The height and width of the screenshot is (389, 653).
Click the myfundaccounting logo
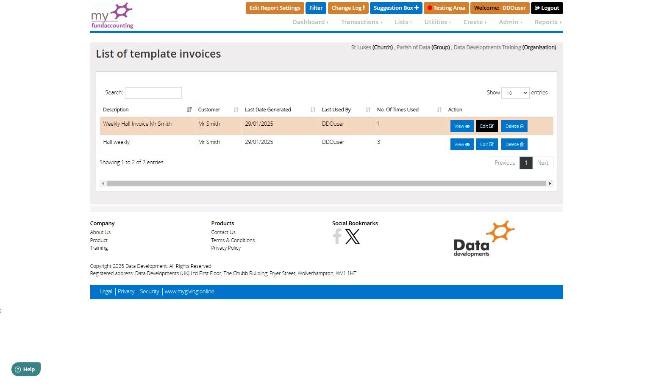tap(112, 16)
